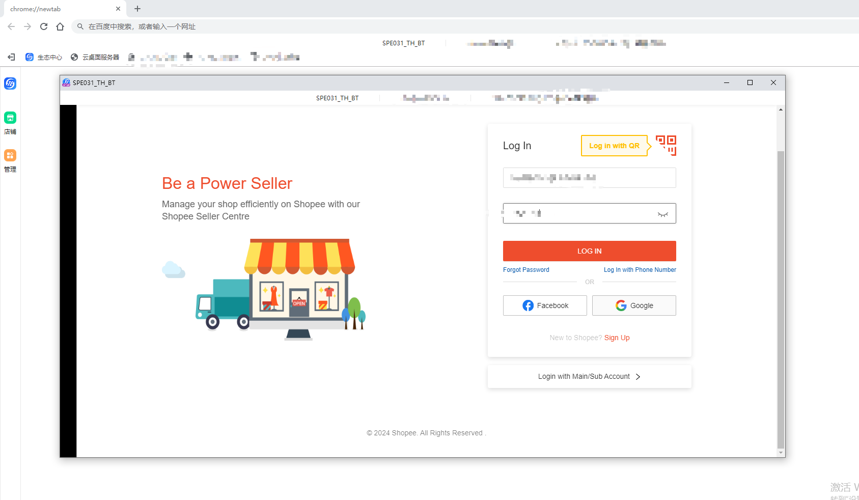Open a new browser tab
The height and width of the screenshot is (500, 859).
click(137, 9)
